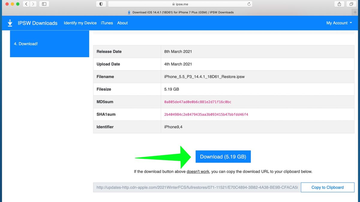Click the IPSW Downloads arrow logo icon

point(10,23)
